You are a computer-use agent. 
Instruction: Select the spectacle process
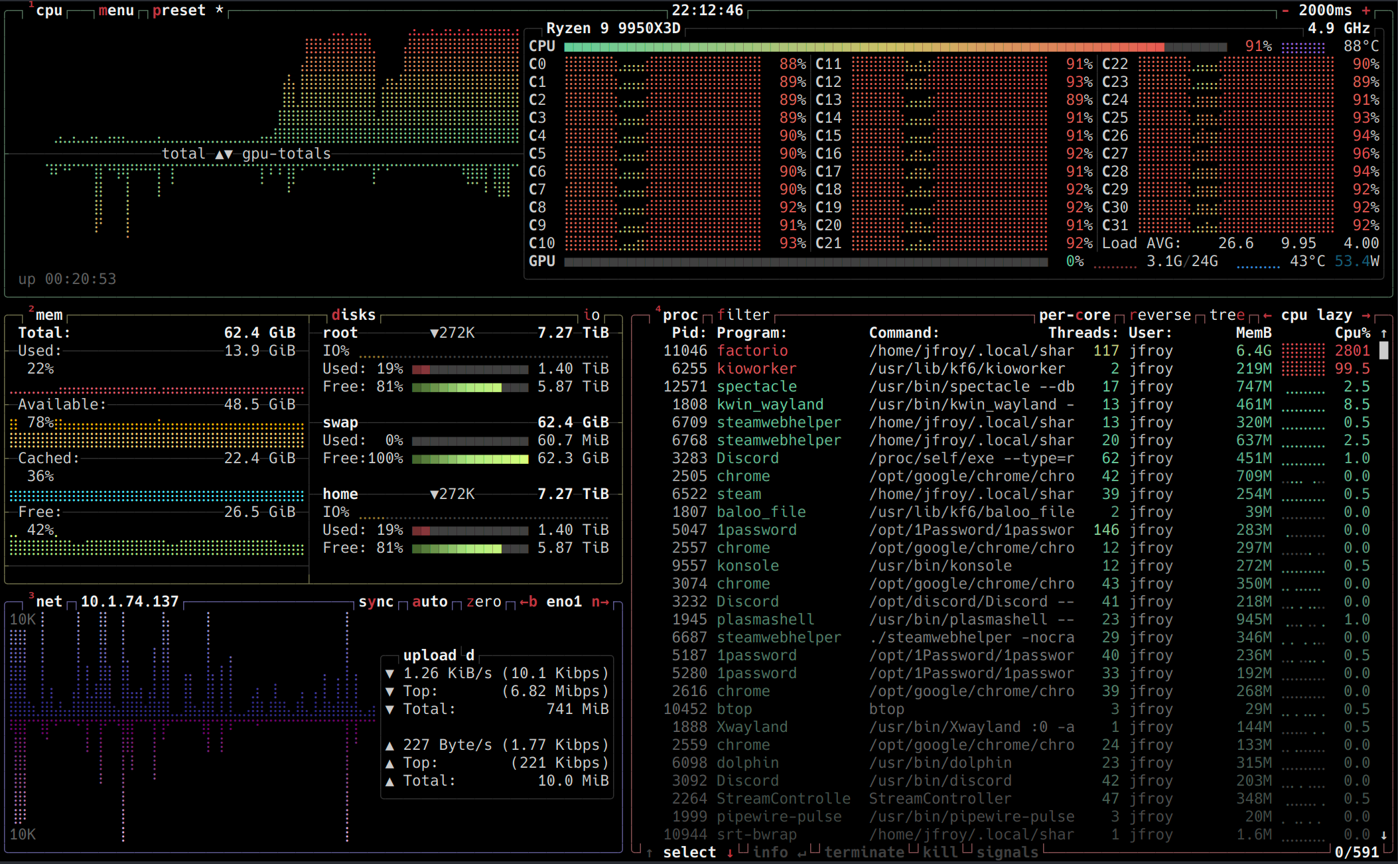click(x=1008, y=387)
